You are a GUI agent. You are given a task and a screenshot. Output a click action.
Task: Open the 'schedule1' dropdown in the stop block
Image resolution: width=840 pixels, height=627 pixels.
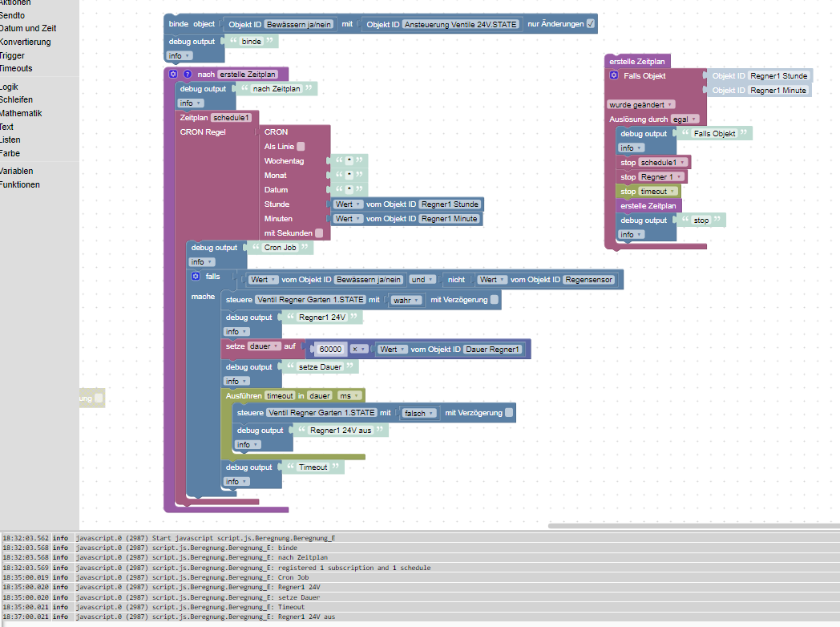(x=663, y=163)
